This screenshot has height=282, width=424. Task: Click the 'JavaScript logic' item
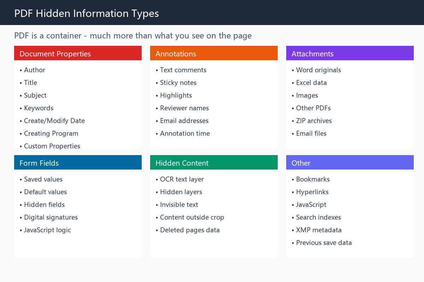45,230
